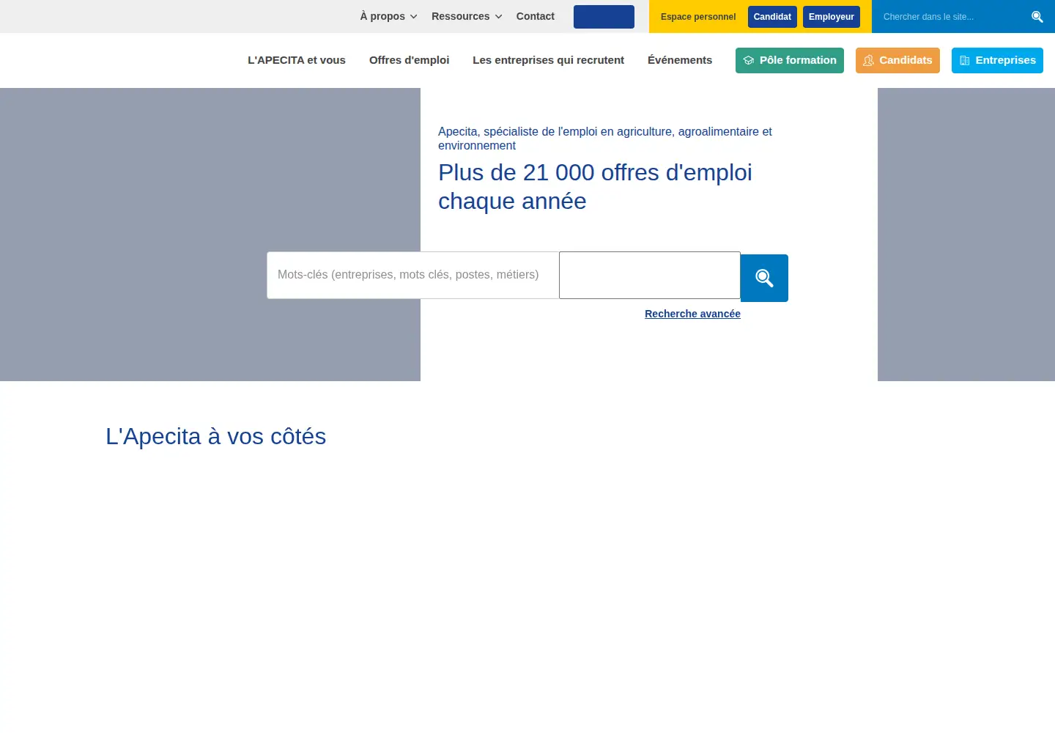The width and height of the screenshot is (1055, 733).
Task: Open the L'APECITA et vous menu
Action: (x=297, y=60)
